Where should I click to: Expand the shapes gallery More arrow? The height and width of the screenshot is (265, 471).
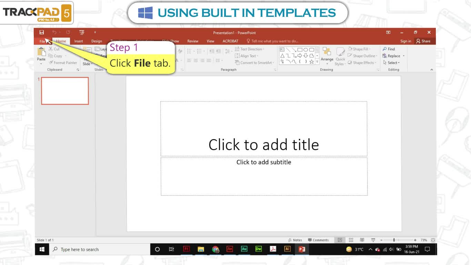pyautogui.click(x=317, y=62)
